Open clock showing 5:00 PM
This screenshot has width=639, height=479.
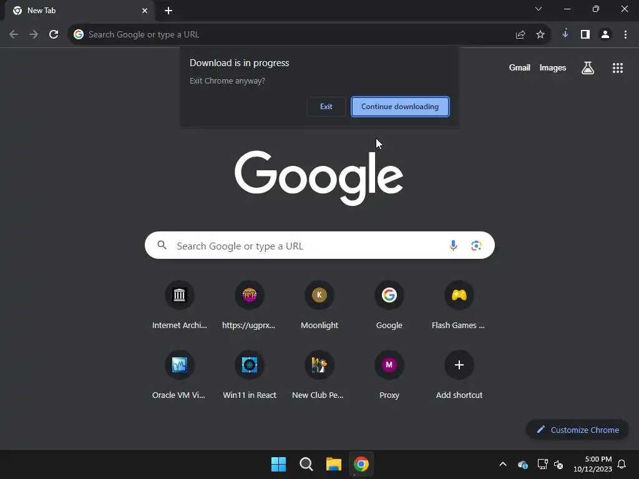tap(593, 464)
